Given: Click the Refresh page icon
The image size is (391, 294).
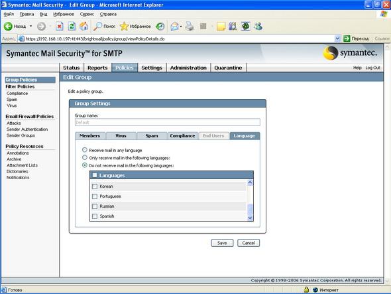Looking at the screenshot, I should [x=72, y=27].
